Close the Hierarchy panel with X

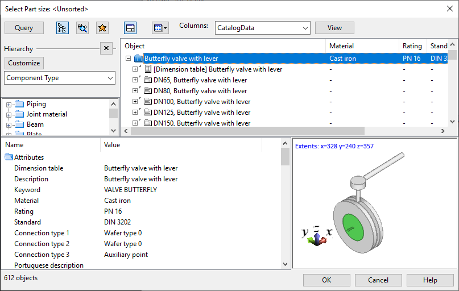[x=106, y=48]
